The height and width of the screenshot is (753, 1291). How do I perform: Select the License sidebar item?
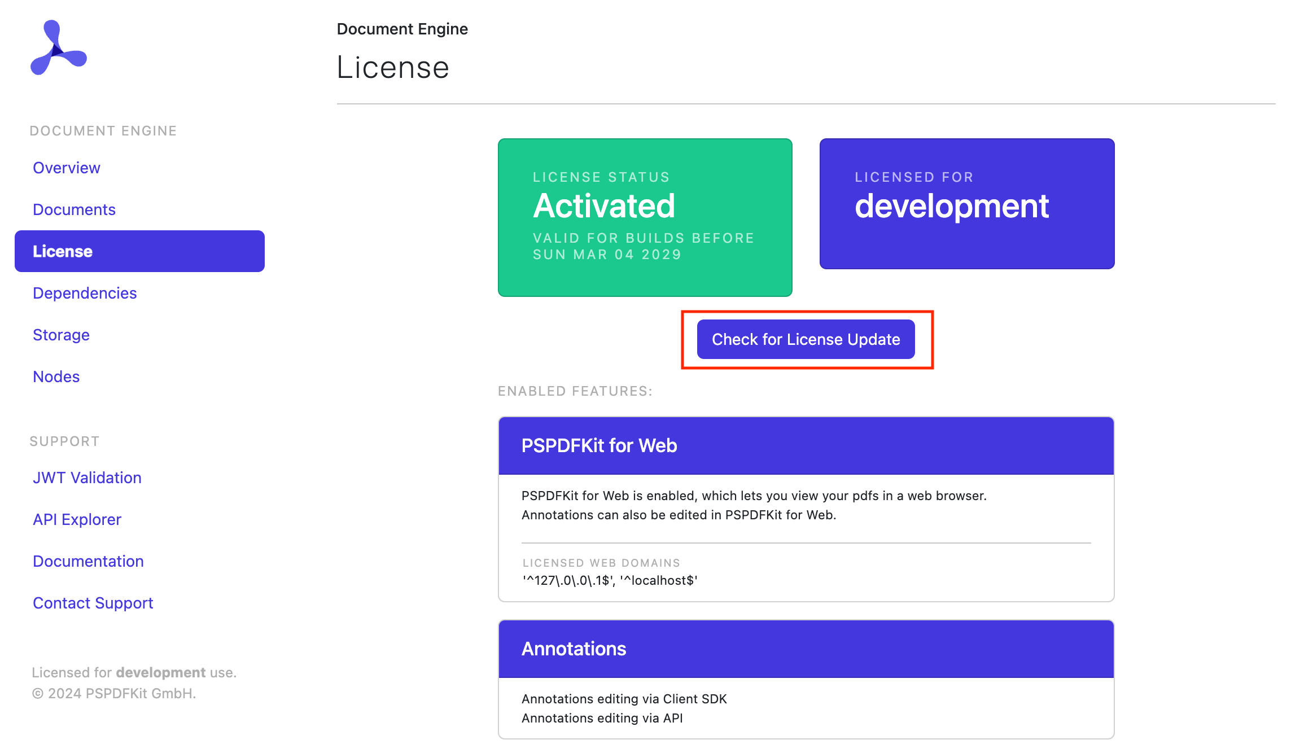pos(62,251)
